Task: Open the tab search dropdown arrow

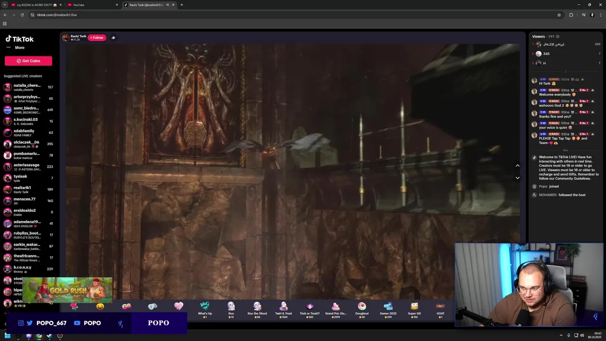Action: coord(4,5)
